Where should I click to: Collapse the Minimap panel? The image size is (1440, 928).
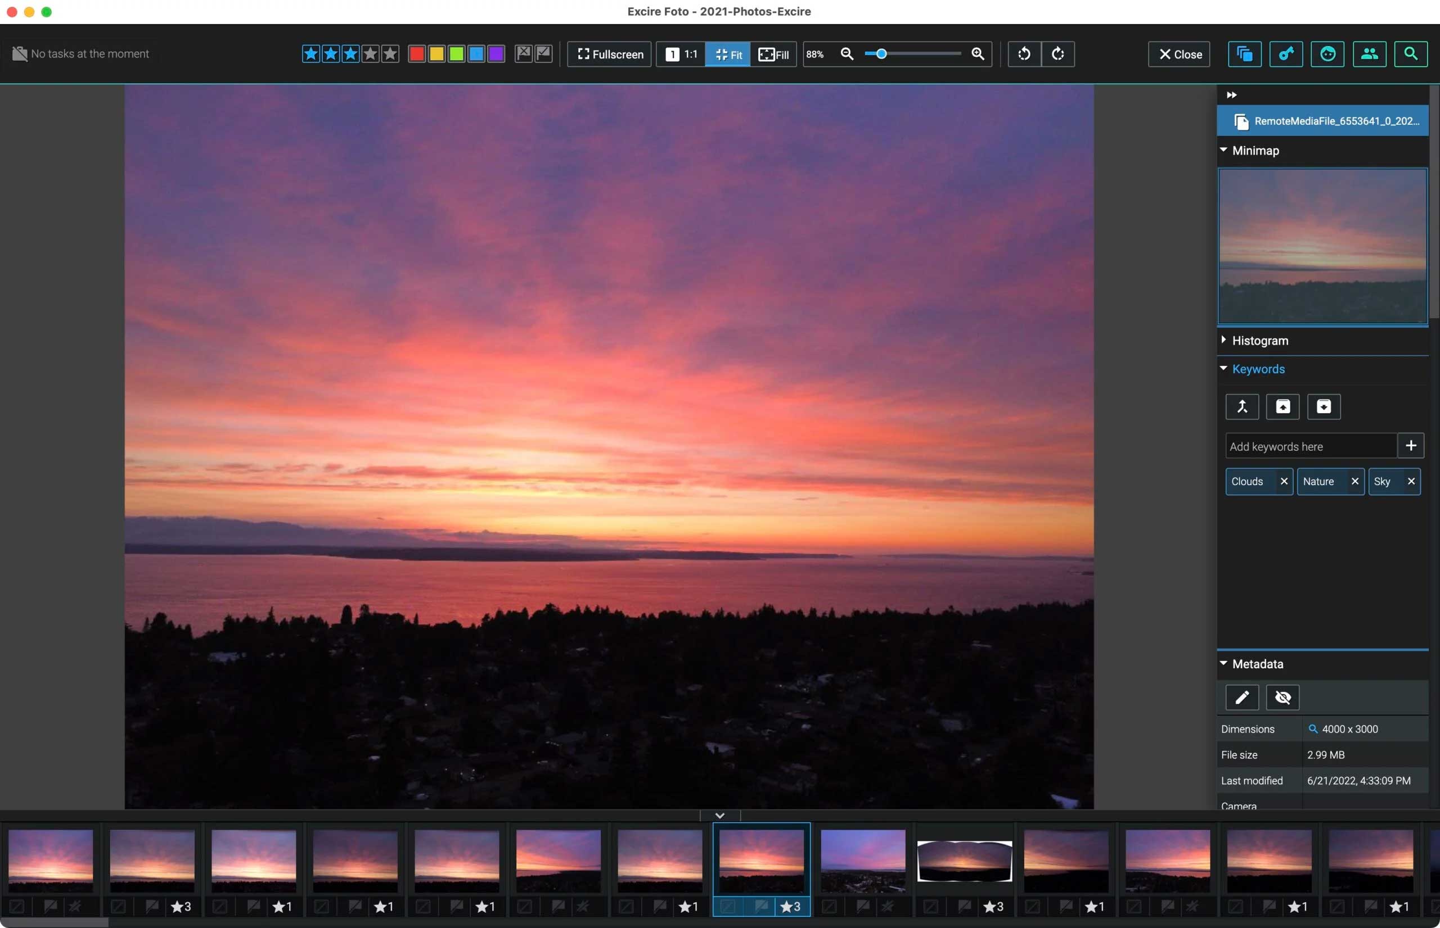[x=1254, y=151]
